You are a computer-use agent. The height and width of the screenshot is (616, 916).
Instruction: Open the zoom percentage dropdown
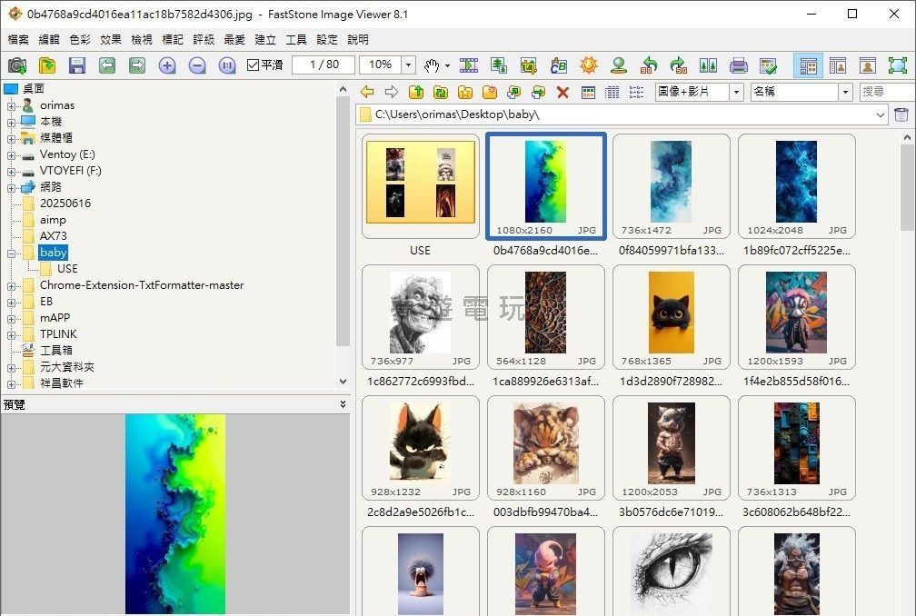point(408,65)
